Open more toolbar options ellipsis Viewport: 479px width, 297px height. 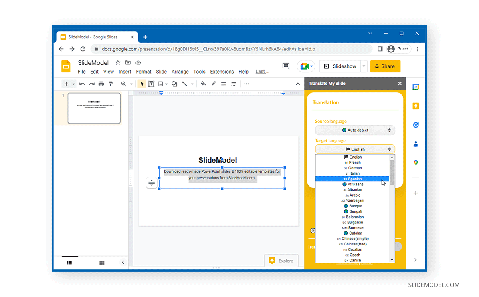tap(247, 84)
